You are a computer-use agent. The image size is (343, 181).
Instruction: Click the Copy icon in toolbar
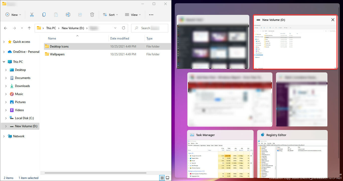coord(44,15)
